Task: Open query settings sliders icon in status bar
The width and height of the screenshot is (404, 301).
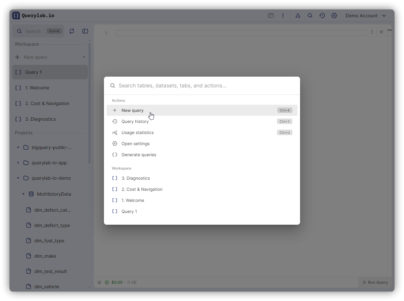Action: pos(99,282)
